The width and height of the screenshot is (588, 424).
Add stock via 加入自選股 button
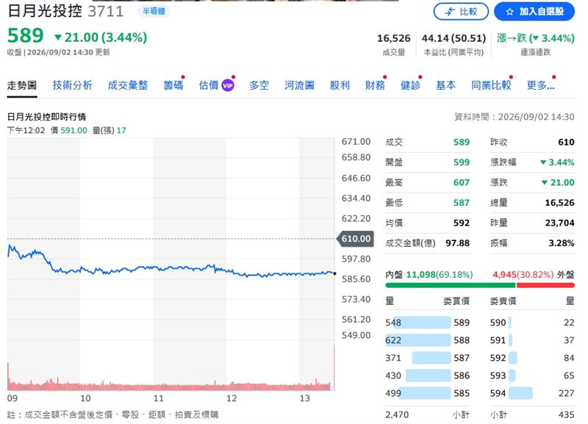point(534,12)
